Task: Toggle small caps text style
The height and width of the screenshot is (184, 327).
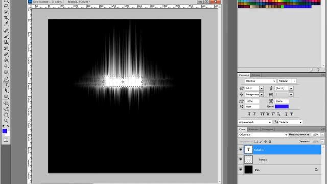Action: tap(268, 114)
